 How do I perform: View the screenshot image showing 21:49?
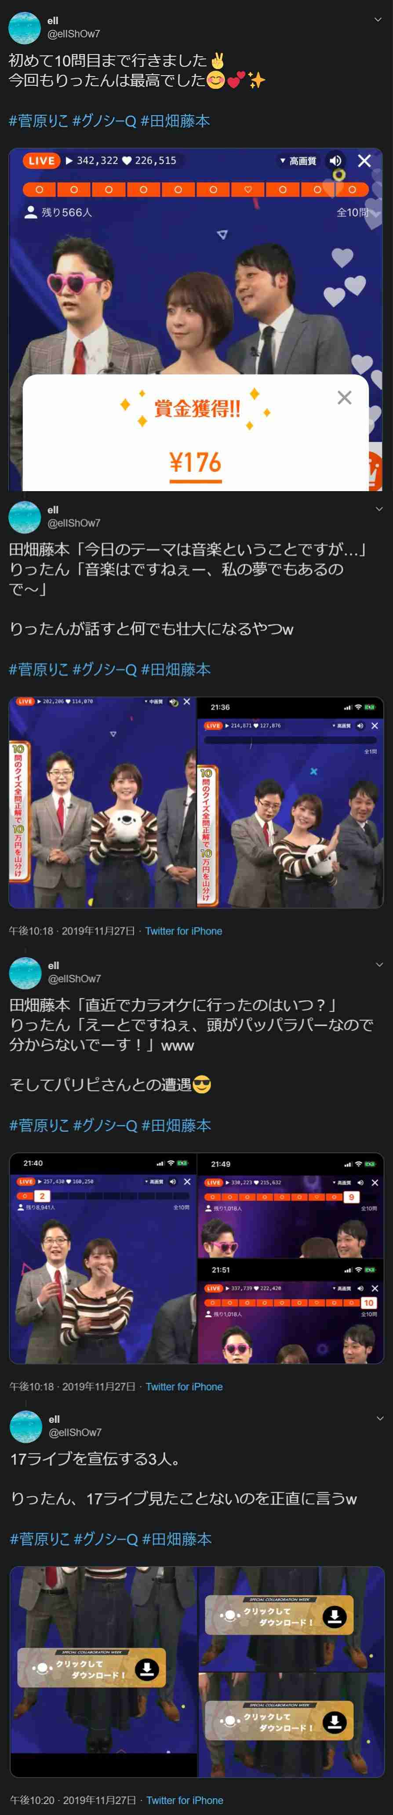coord(291,1206)
